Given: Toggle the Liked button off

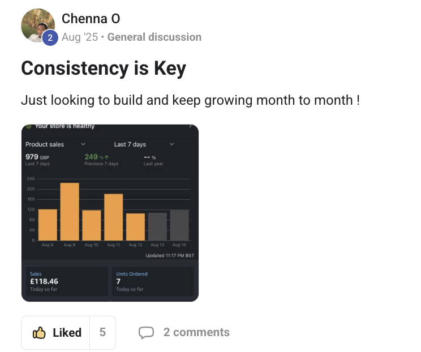Looking at the screenshot, I should pyautogui.click(x=57, y=333).
